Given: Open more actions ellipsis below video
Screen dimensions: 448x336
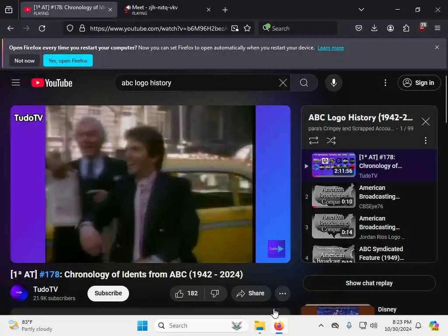Looking at the screenshot, I should pos(282,294).
